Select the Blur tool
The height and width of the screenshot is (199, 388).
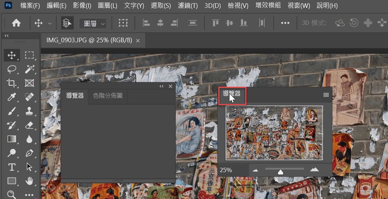tap(29, 139)
